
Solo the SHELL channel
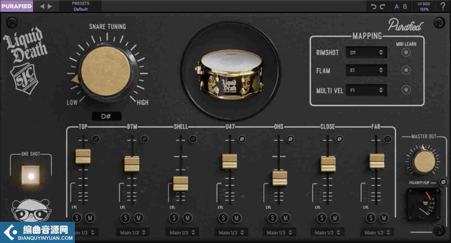coord(174,218)
